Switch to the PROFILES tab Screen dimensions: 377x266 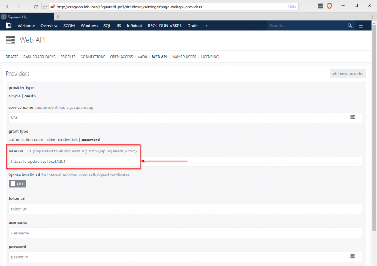[68, 57]
